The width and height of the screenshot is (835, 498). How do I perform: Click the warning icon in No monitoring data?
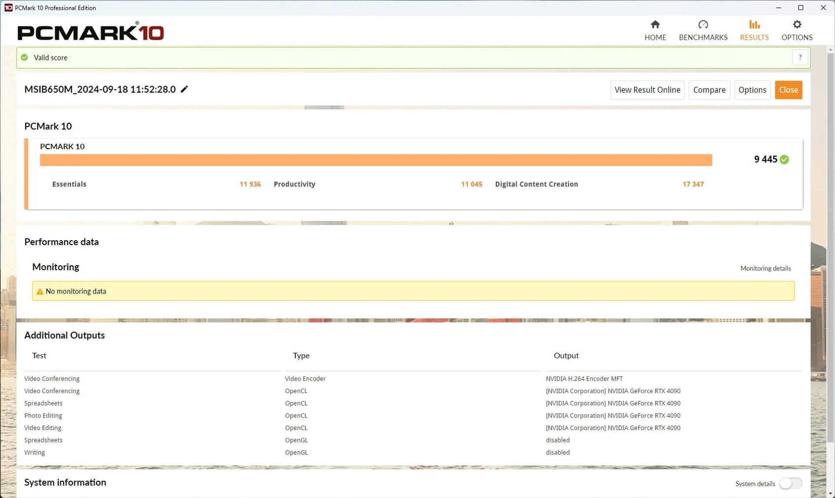40,291
